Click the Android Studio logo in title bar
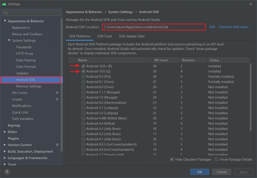The height and width of the screenshot is (178, 257). coord(4,4)
